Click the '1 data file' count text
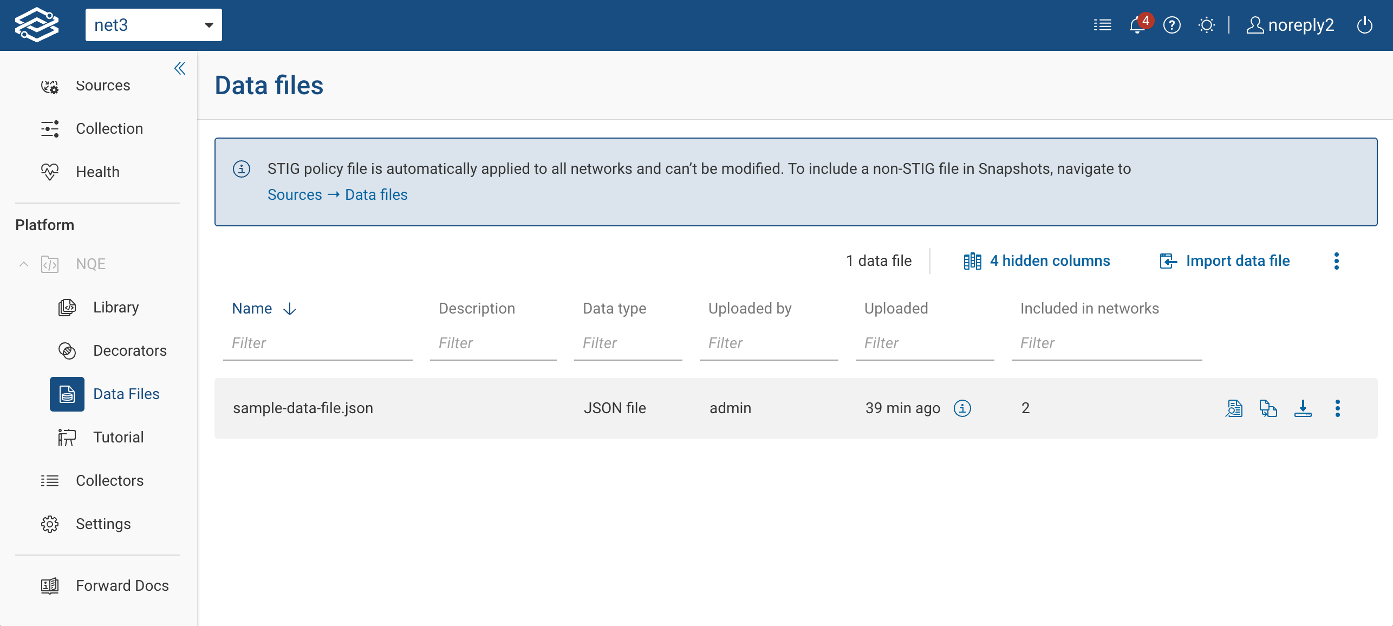1393x626 pixels. (878, 261)
